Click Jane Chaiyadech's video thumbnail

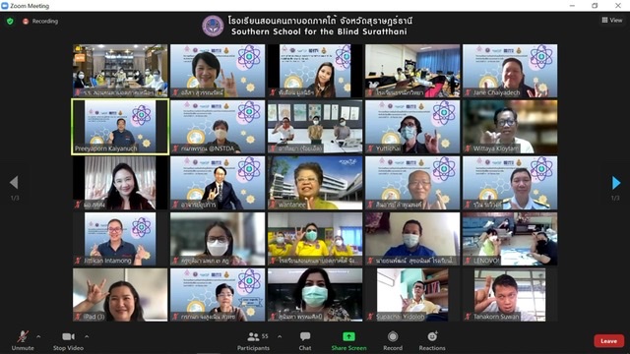tap(510, 71)
